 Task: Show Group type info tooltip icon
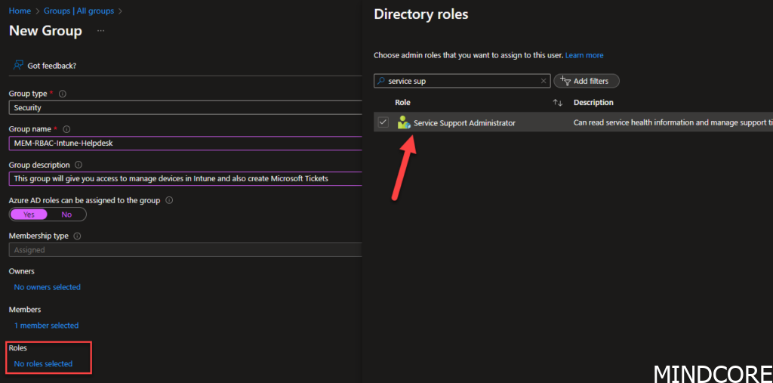(63, 93)
